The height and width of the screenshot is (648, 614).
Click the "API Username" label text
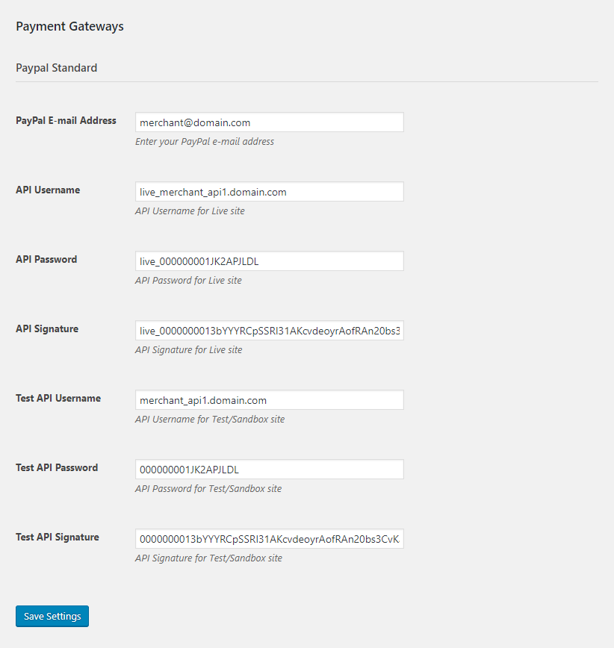[x=48, y=190]
